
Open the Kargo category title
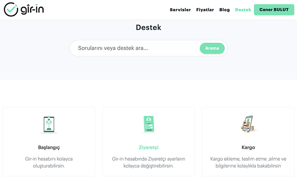(x=248, y=147)
